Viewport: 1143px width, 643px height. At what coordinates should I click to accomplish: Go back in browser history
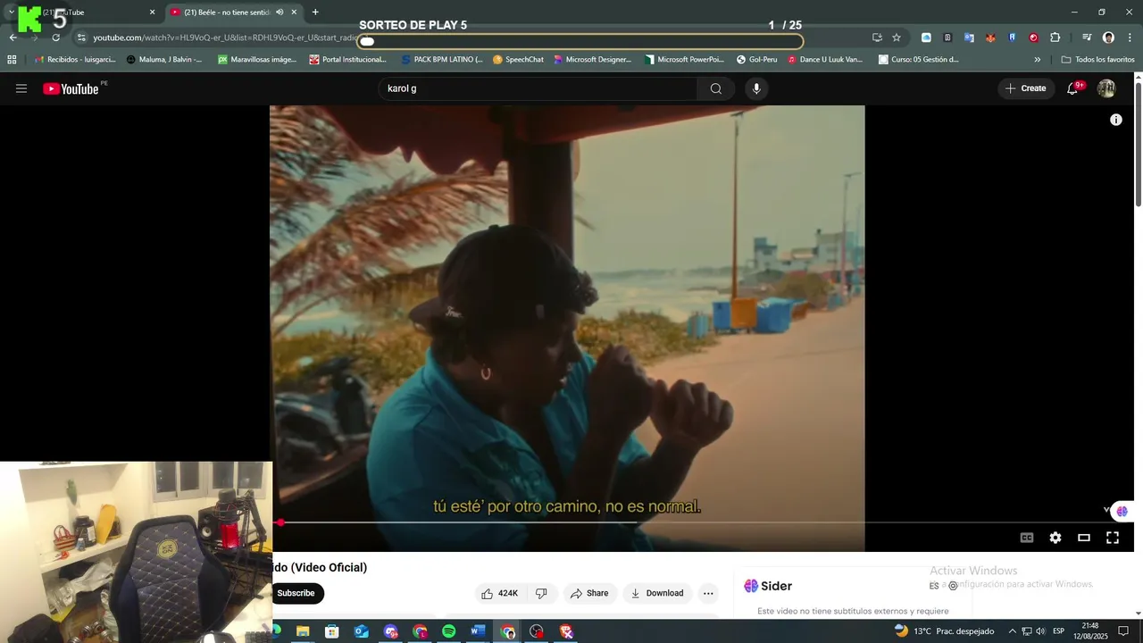click(x=13, y=38)
